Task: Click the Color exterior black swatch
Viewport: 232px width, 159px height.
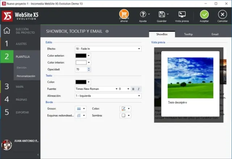Action: [80, 55]
